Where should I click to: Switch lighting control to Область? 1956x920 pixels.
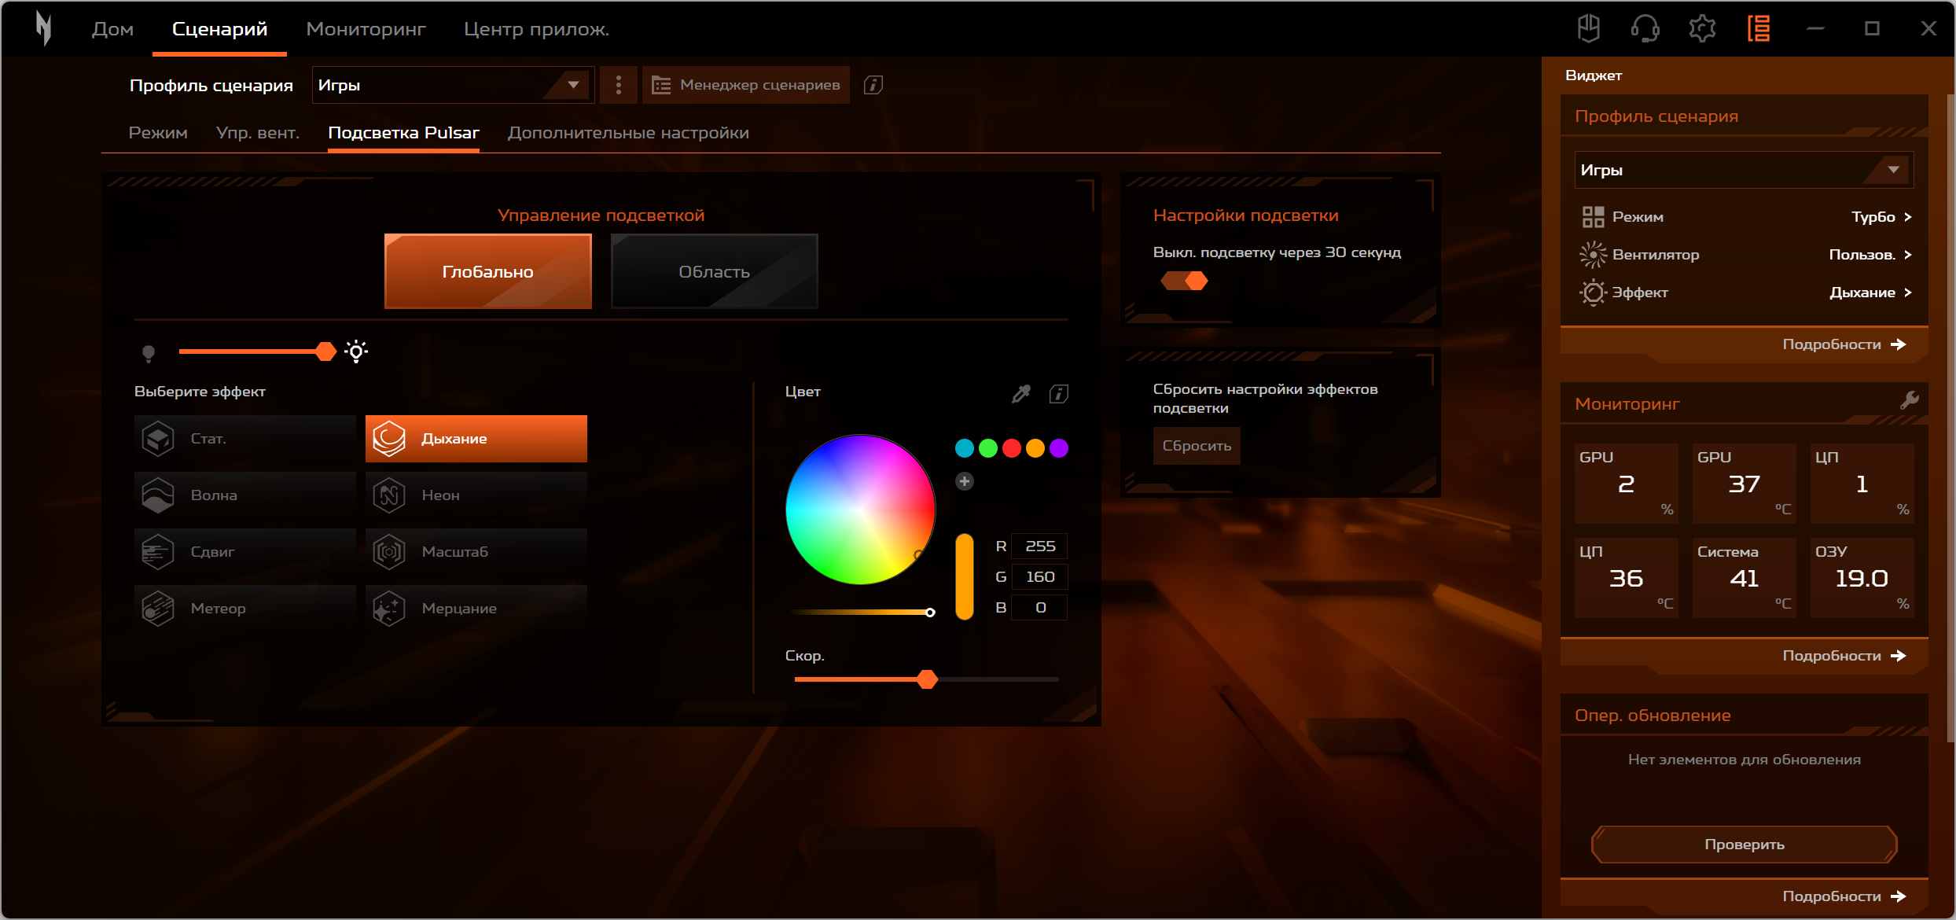pyautogui.click(x=714, y=271)
